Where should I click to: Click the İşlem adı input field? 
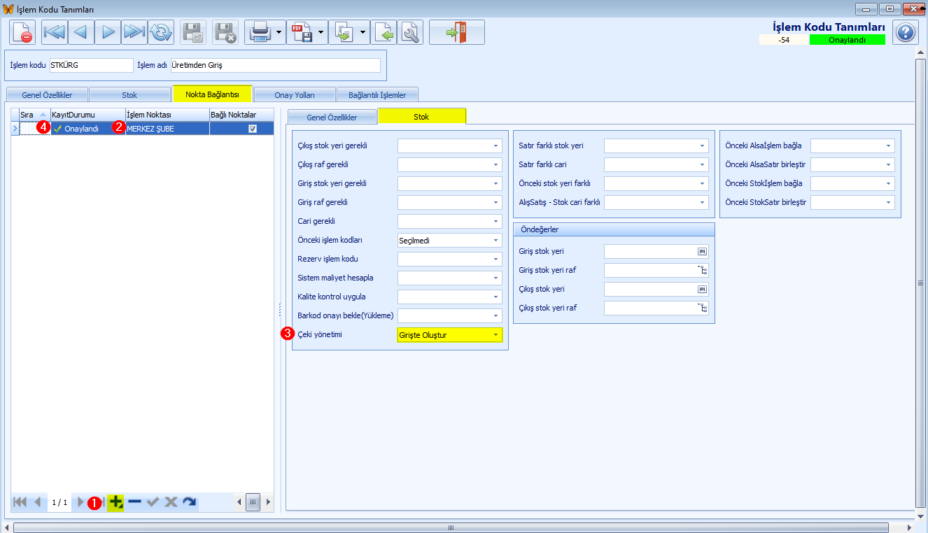coord(275,65)
